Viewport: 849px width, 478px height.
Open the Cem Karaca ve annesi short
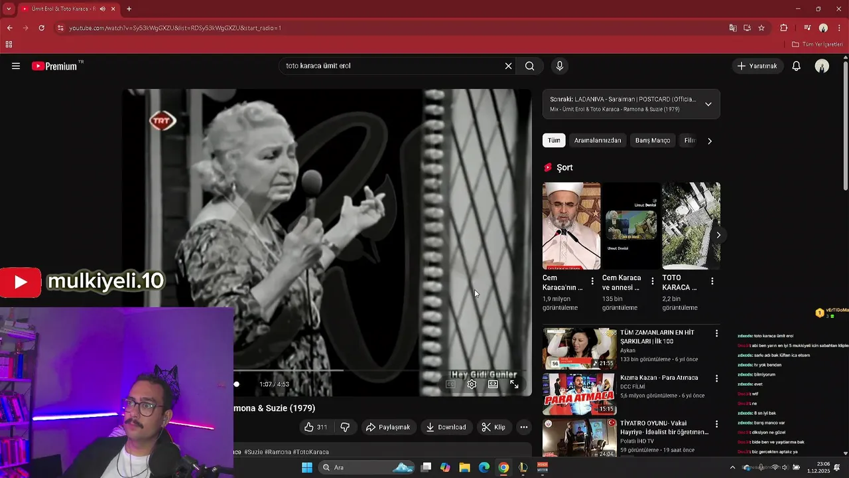pos(631,226)
